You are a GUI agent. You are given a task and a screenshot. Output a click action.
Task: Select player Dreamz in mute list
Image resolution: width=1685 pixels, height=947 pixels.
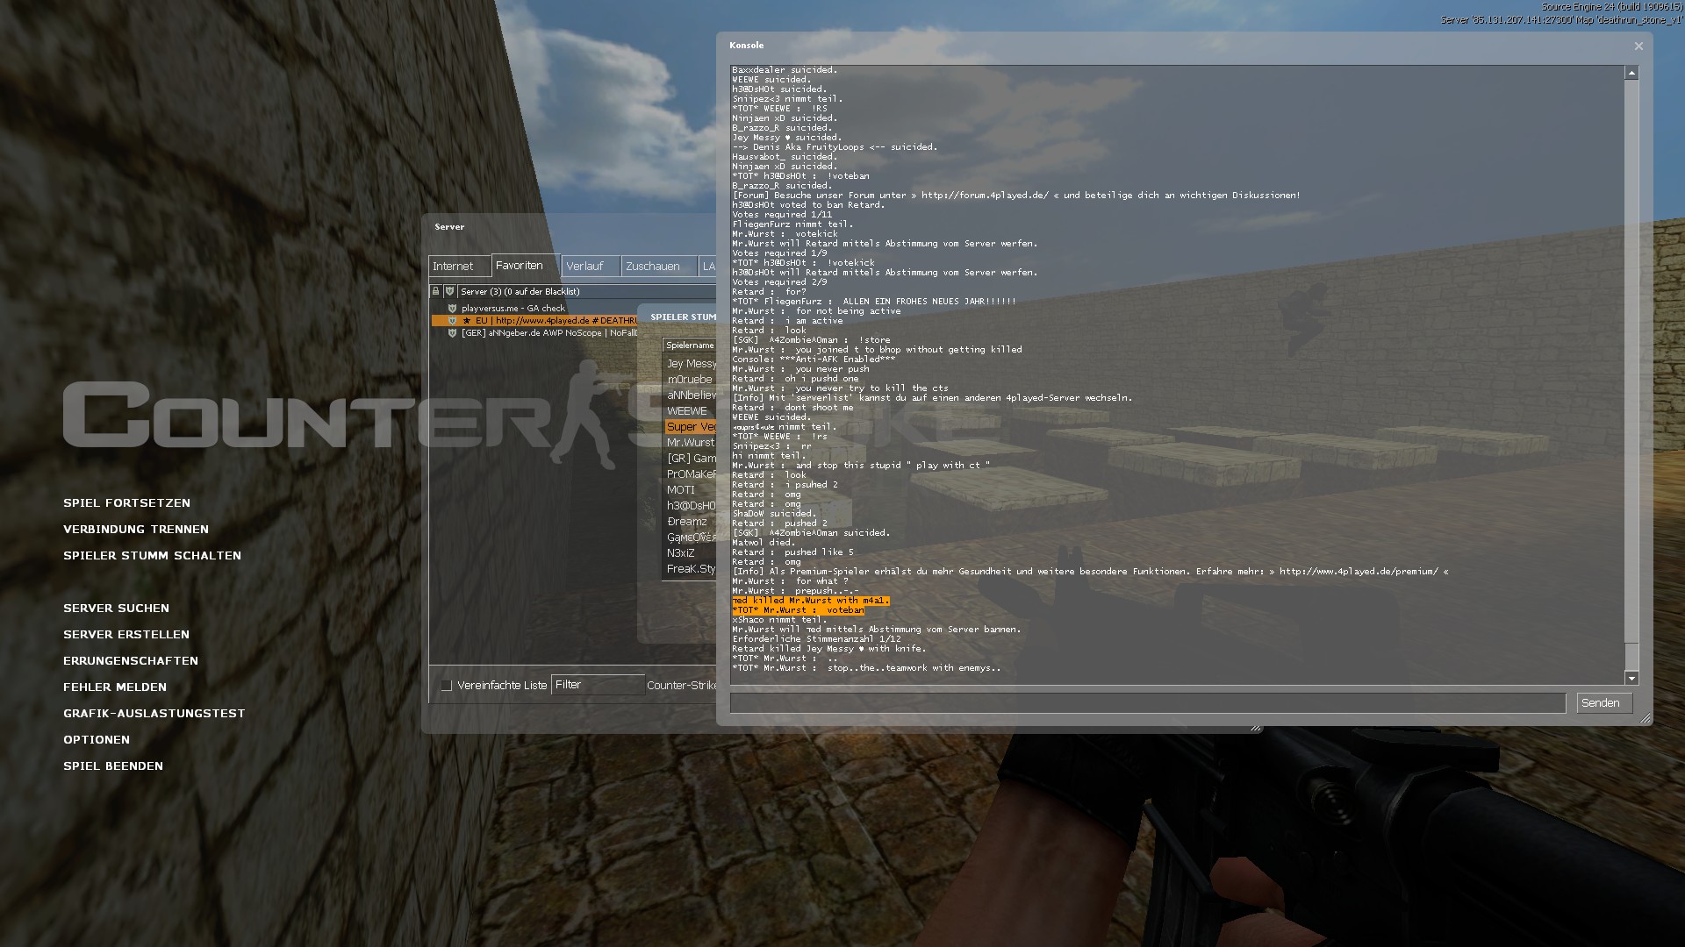point(691,522)
